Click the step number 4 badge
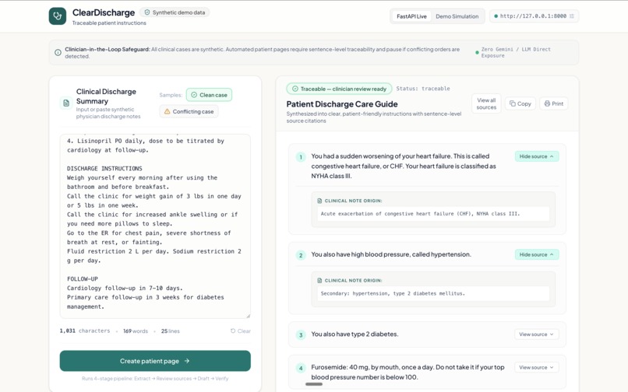 [301, 368]
